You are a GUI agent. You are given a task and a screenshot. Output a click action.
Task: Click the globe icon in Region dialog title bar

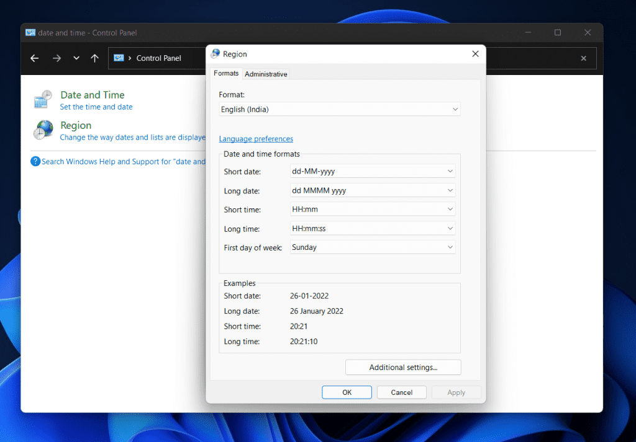coord(216,54)
